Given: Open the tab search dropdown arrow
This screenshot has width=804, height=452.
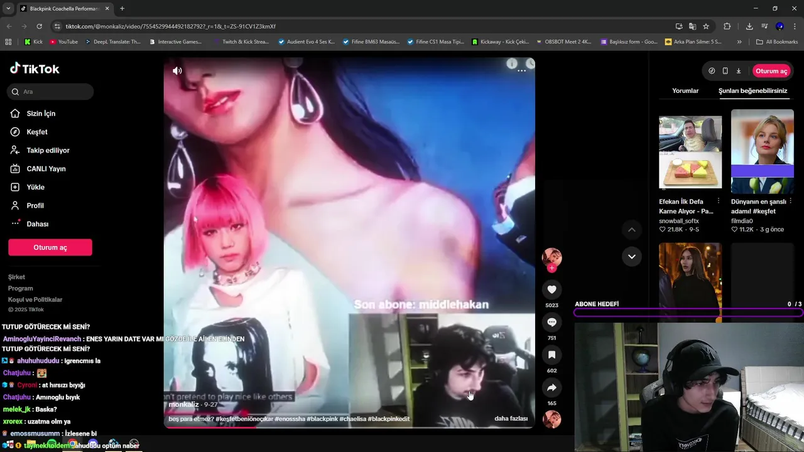Looking at the screenshot, I should click(x=8, y=9).
